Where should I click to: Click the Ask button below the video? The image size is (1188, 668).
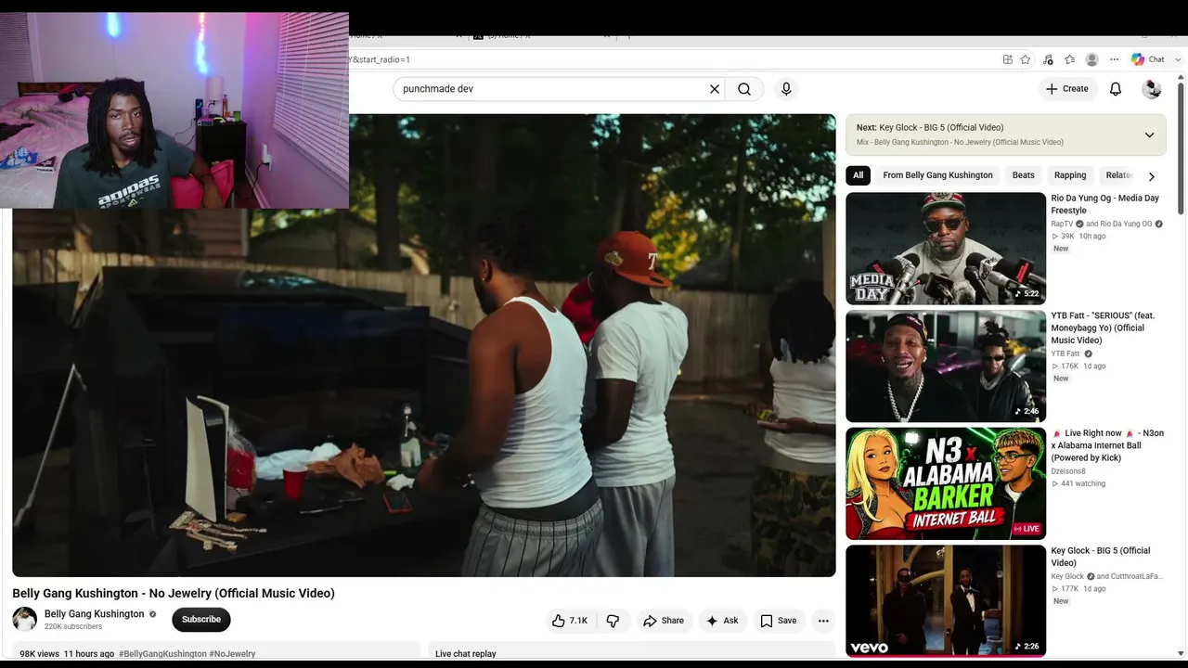coord(722,621)
